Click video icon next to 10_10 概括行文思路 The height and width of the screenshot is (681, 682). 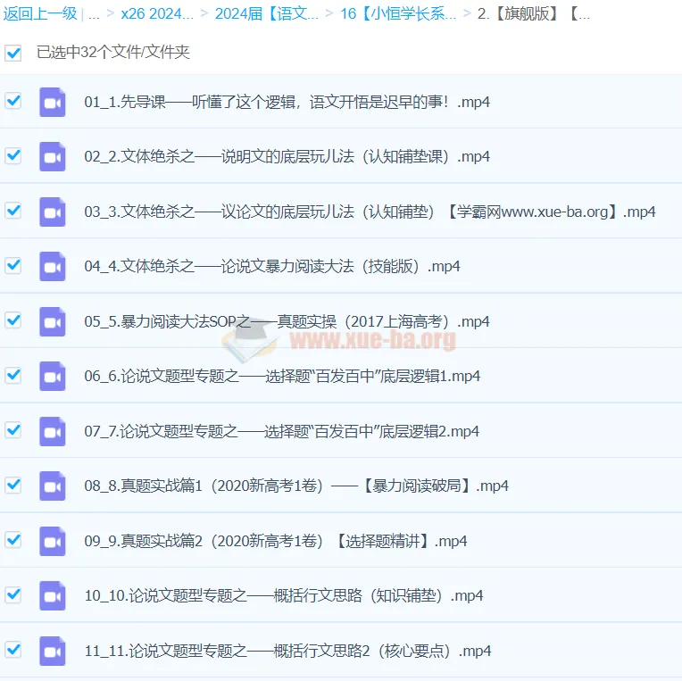(53, 596)
